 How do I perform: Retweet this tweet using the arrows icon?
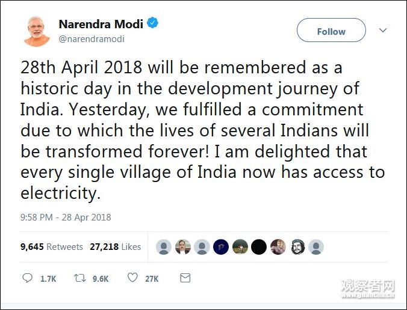pos(79,278)
